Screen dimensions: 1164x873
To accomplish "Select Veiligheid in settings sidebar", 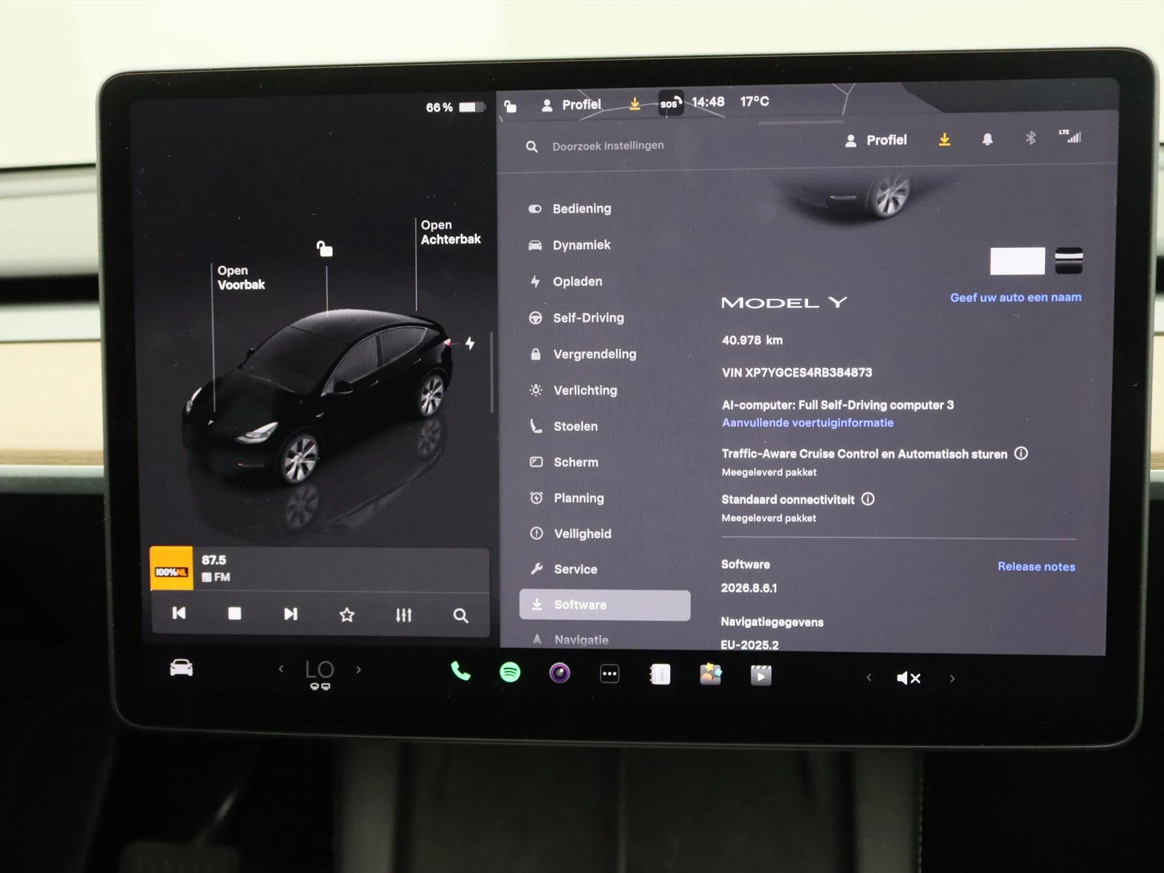I will [x=570, y=533].
